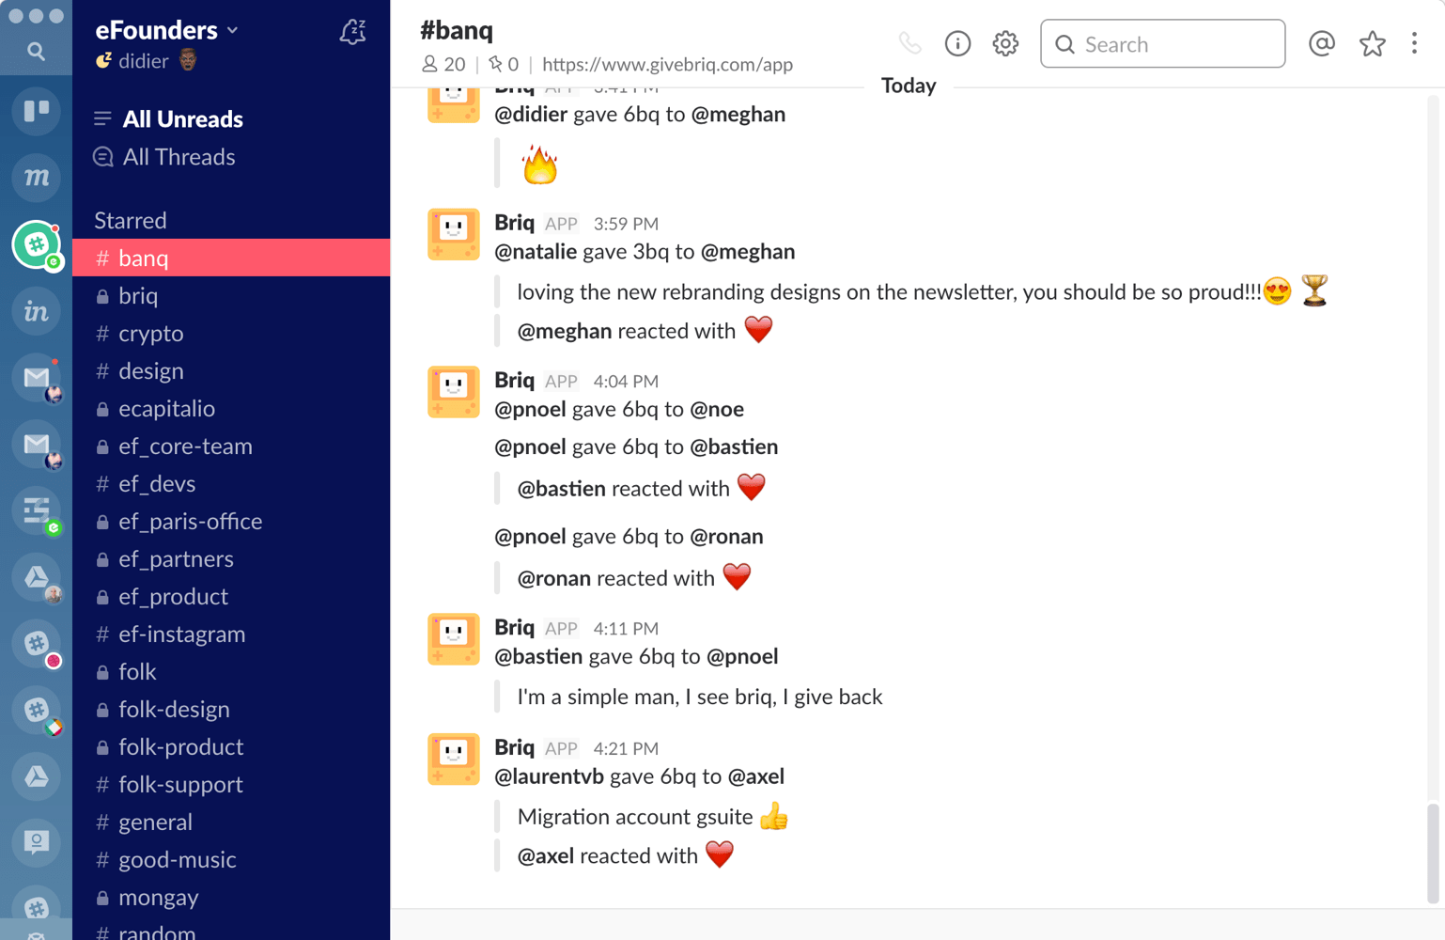The image size is (1445, 940).
Task: Click the fire emoji in didier's message
Action: pos(539,164)
